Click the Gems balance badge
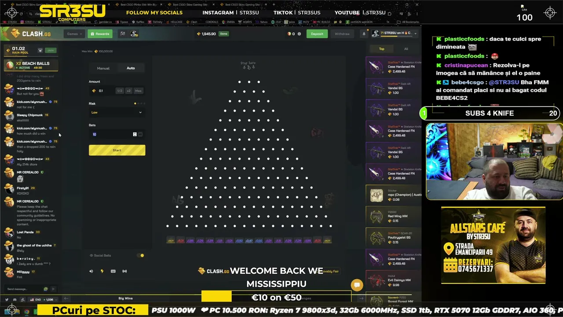The height and width of the screenshot is (317, 563). coord(224,34)
